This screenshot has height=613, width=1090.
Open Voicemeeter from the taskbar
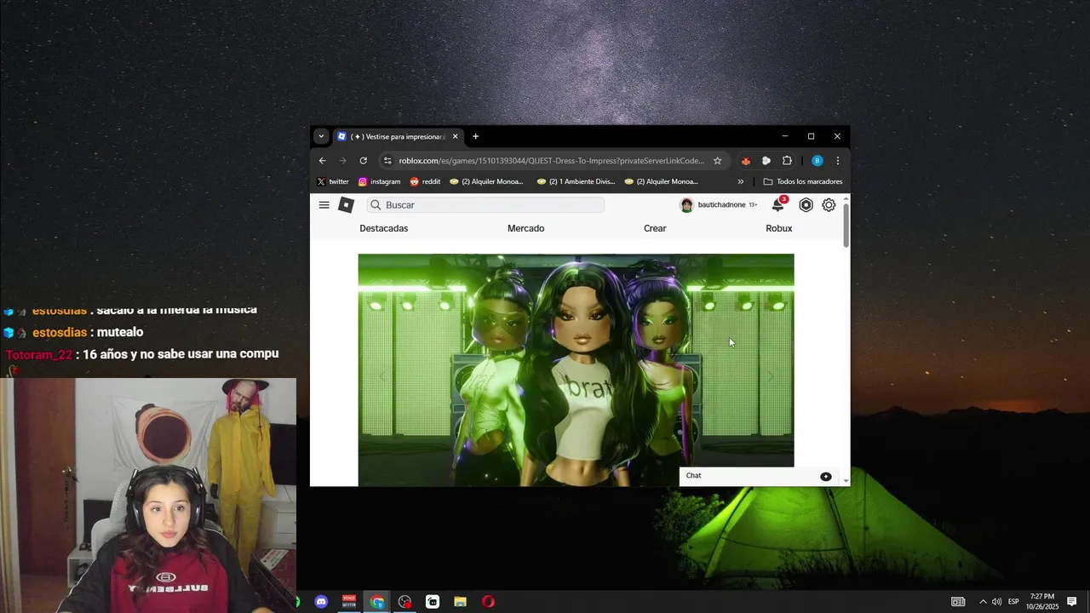(349, 602)
